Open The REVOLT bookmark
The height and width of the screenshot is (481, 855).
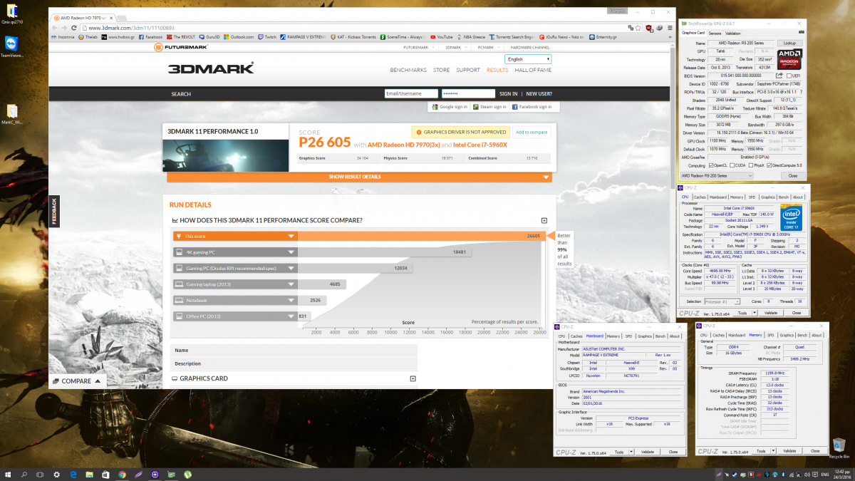click(181, 36)
